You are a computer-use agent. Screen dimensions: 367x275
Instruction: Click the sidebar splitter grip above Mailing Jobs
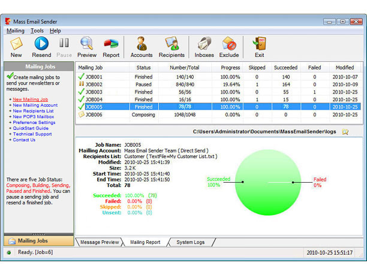coord(38,234)
